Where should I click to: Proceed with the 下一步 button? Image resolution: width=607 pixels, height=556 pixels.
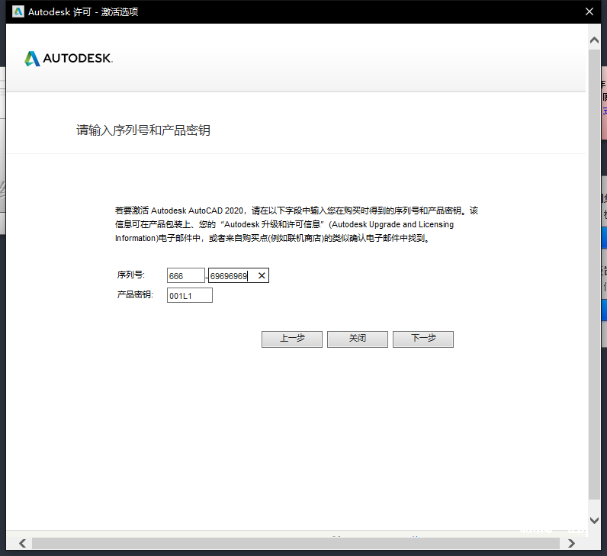pos(422,339)
